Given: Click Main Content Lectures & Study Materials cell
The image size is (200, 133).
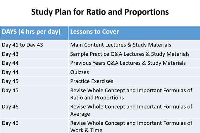Looking at the screenshot, I should (134, 44).
